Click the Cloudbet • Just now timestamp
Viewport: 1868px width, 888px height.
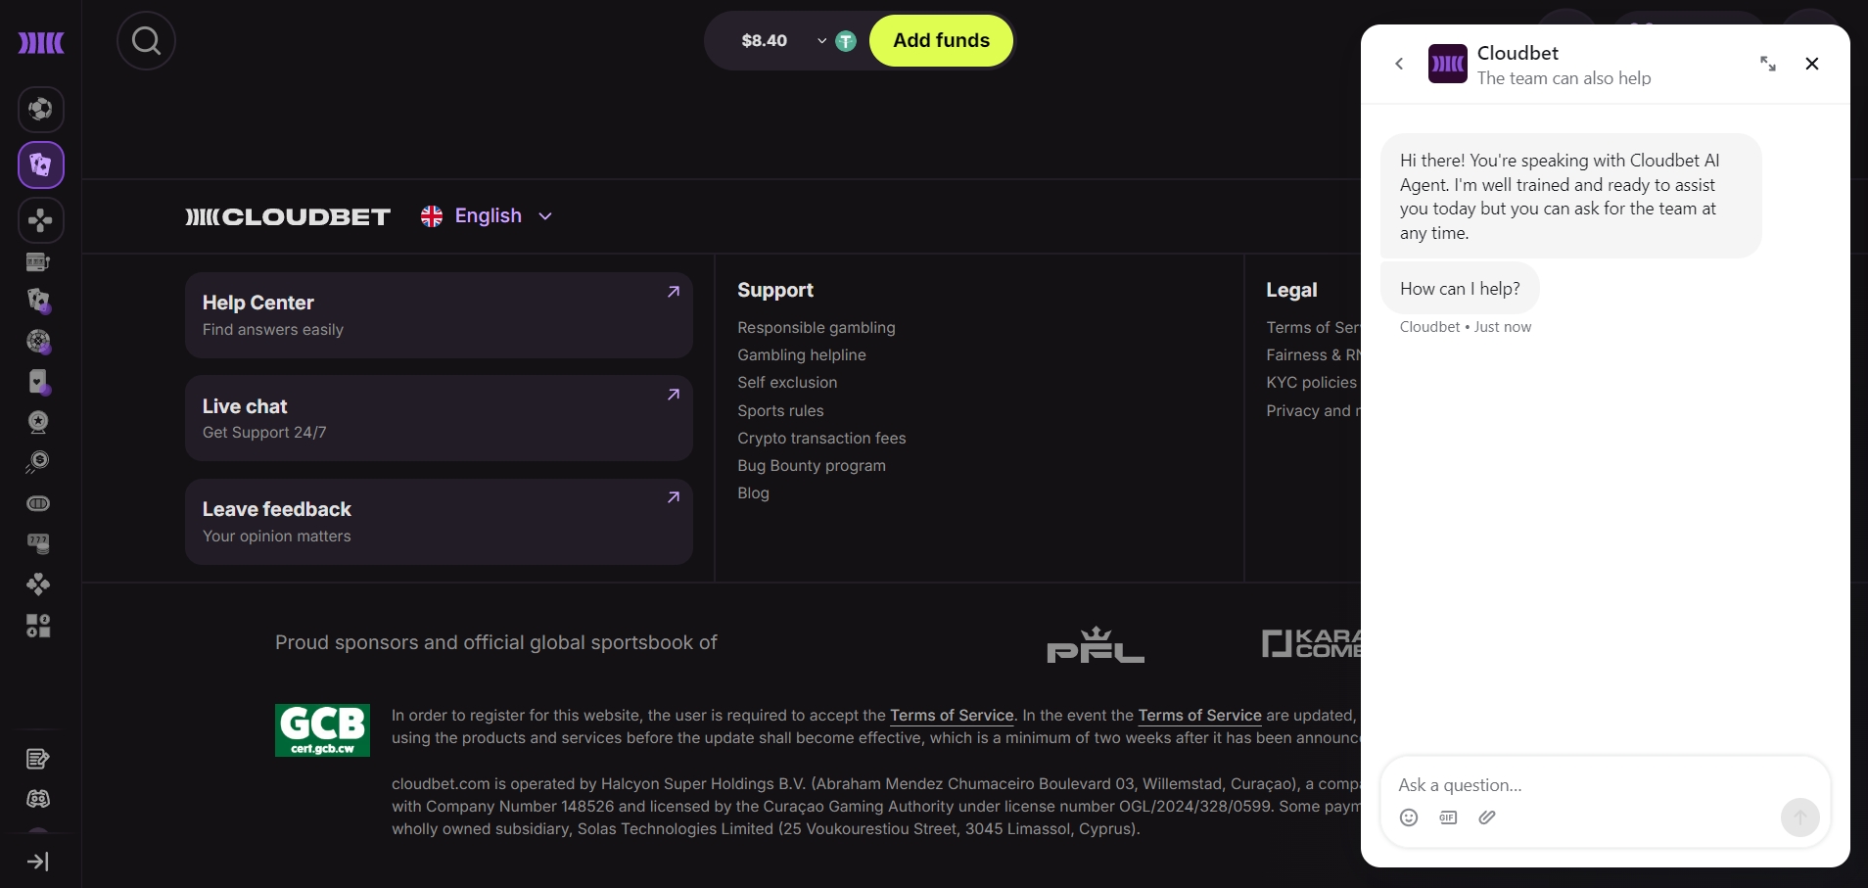1466,327
